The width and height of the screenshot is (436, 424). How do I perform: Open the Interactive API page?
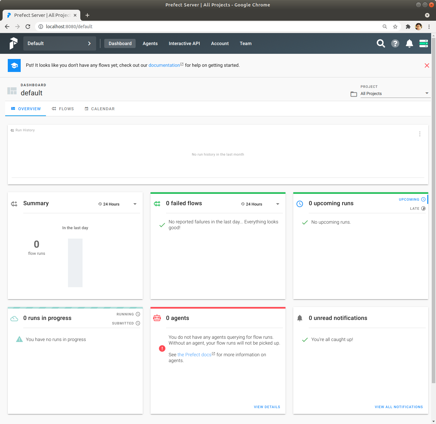184,43
